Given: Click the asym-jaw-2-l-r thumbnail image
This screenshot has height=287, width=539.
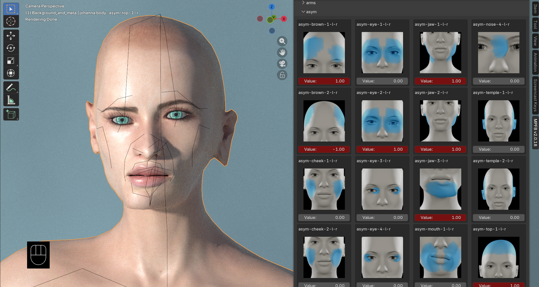Looking at the screenshot, I should click(x=440, y=121).
